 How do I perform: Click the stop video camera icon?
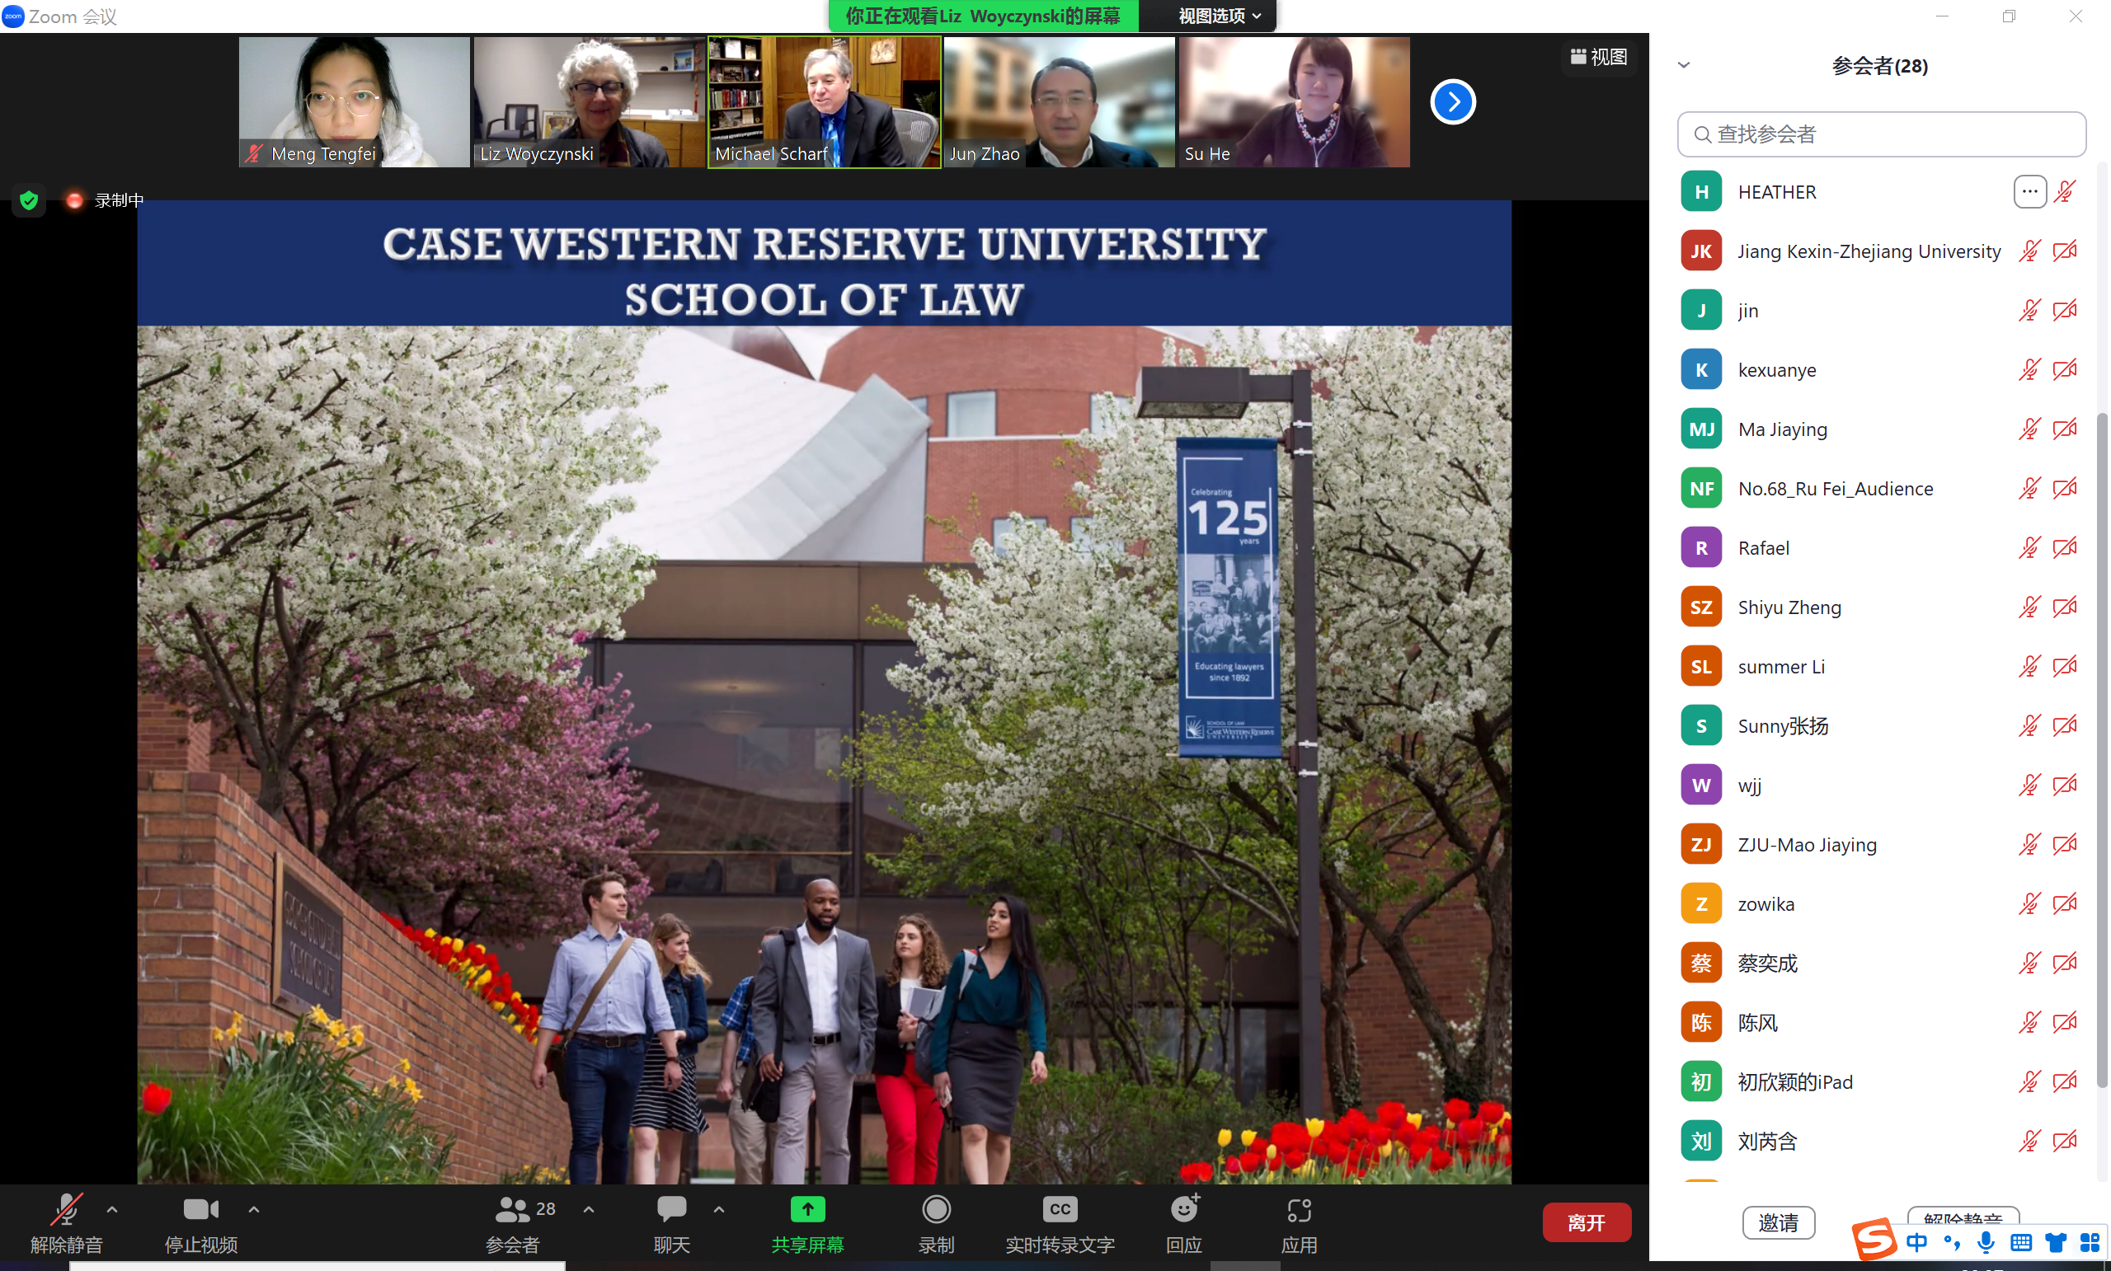click(x=201, y=1209)
